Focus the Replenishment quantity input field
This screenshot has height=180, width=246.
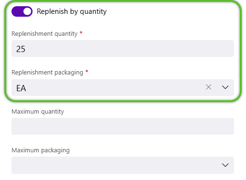[x=123, y=49]
